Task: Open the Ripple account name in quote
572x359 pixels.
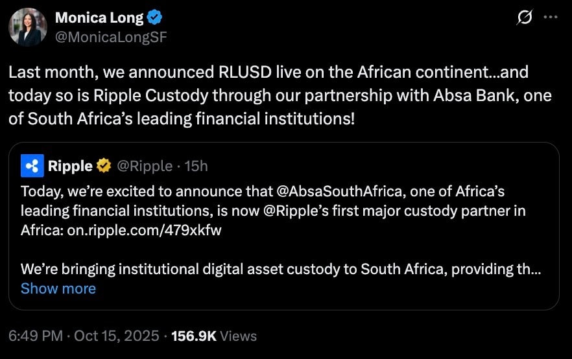Action: pos(70,166)
